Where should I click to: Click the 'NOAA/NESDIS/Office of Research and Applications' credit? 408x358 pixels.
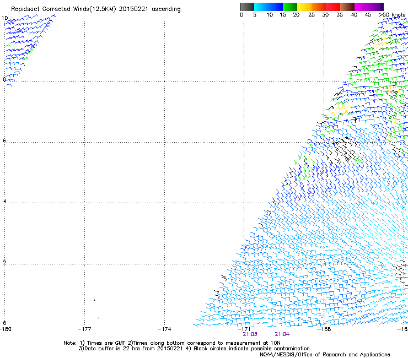tap(325, 355)
